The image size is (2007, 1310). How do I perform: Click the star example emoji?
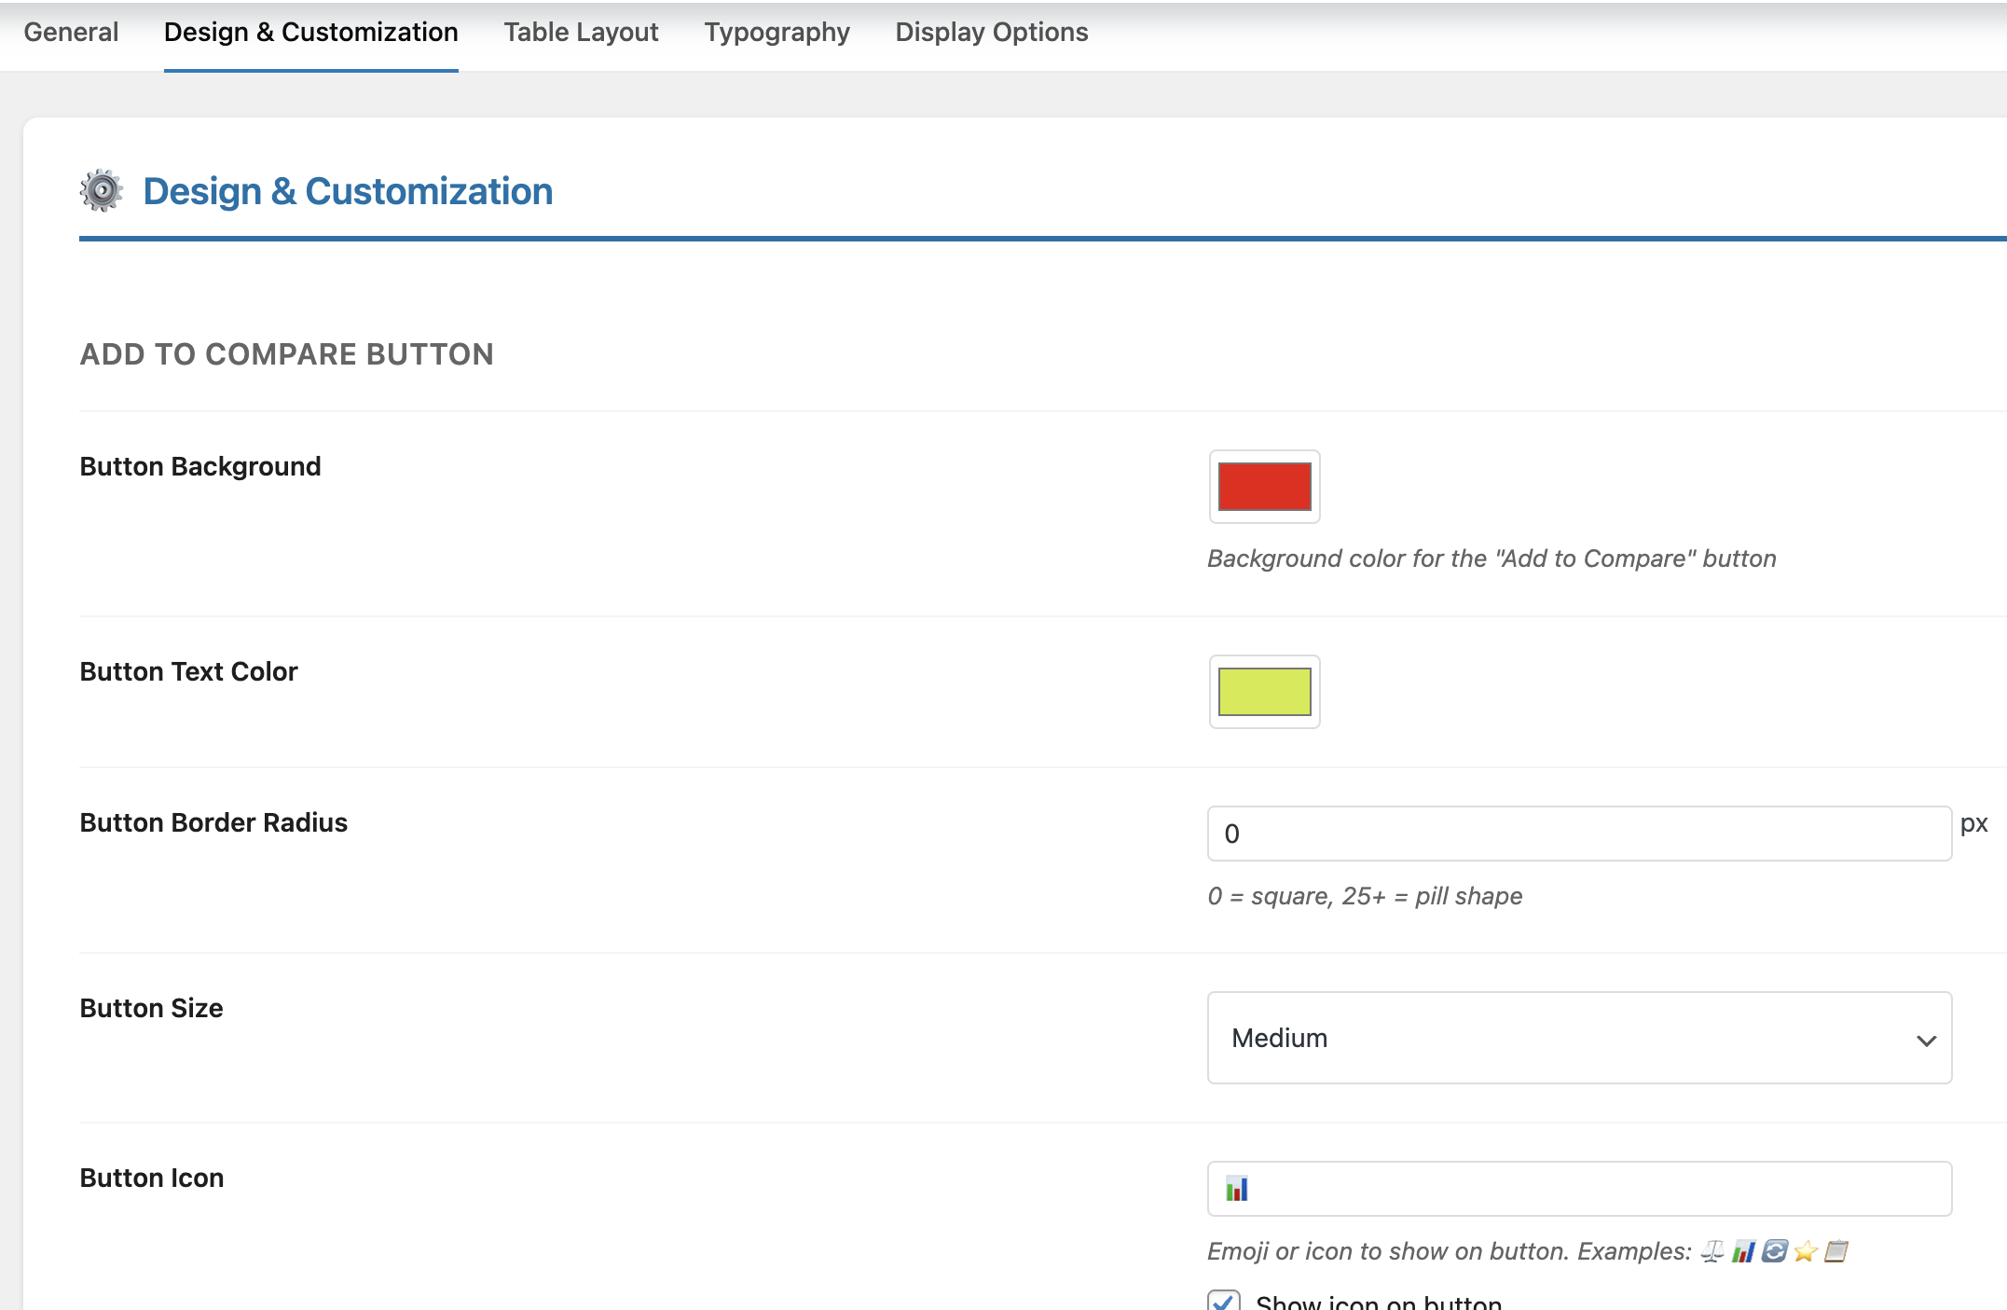point(1806,1251)
